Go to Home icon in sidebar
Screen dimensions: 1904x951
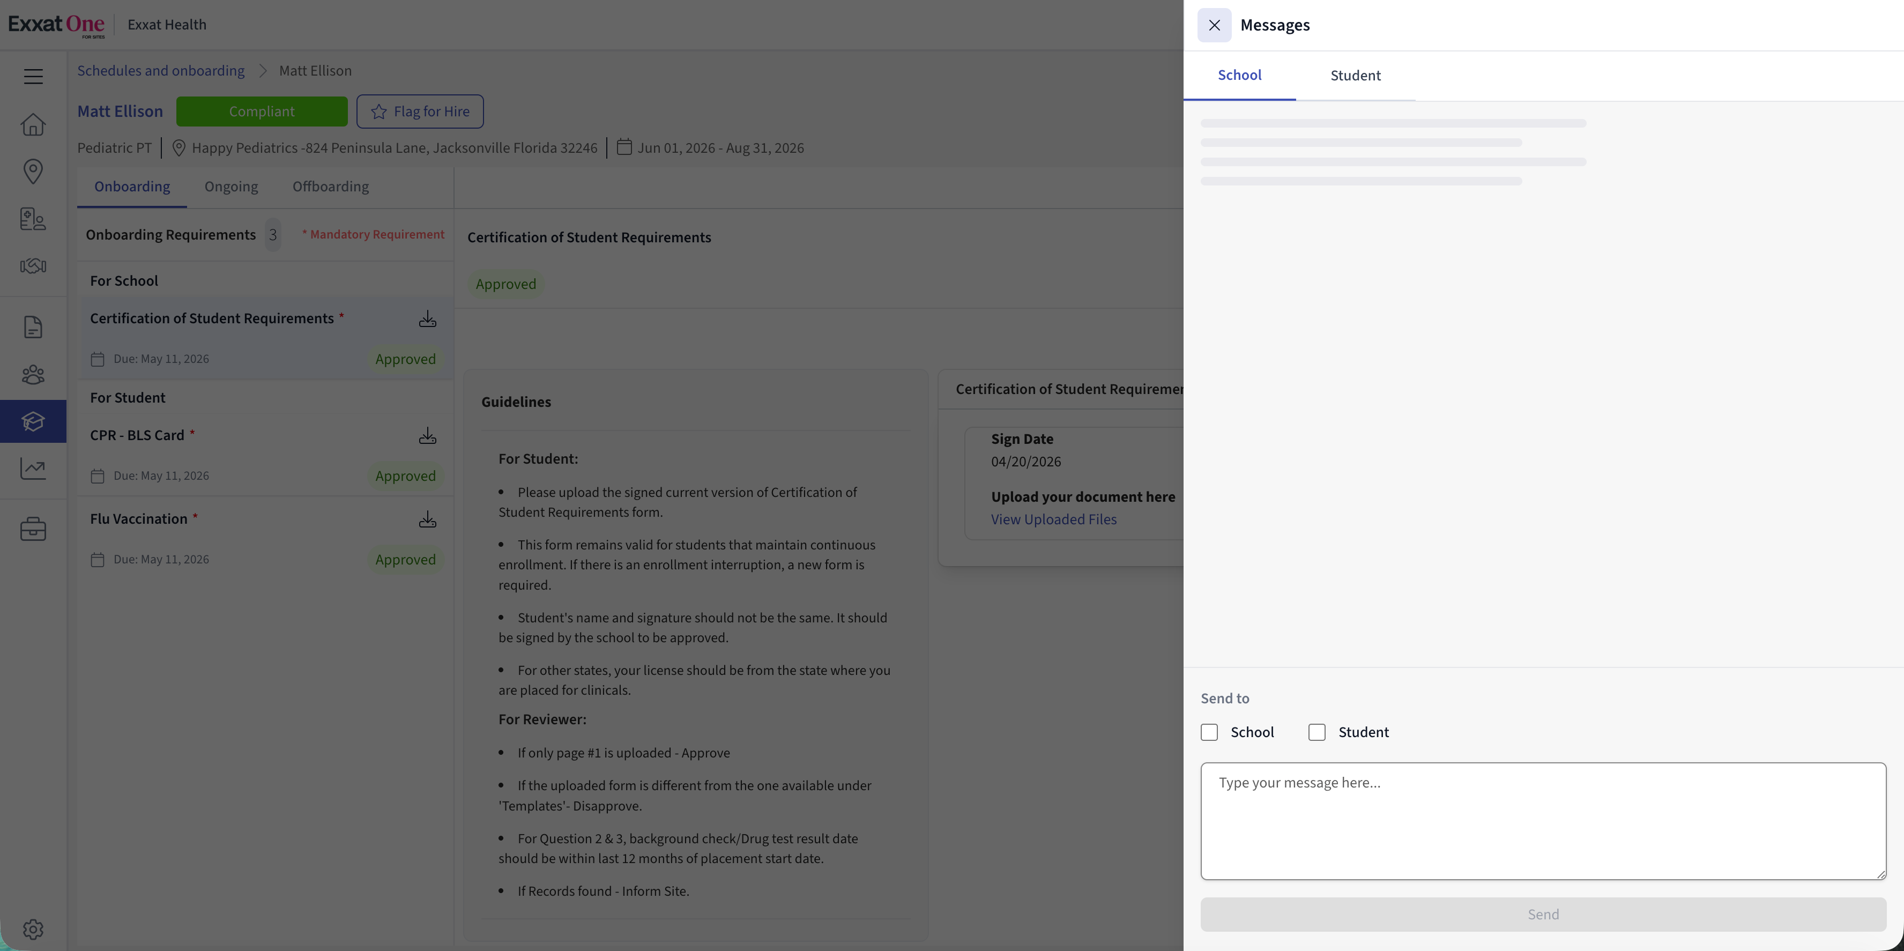coord(33,124)
